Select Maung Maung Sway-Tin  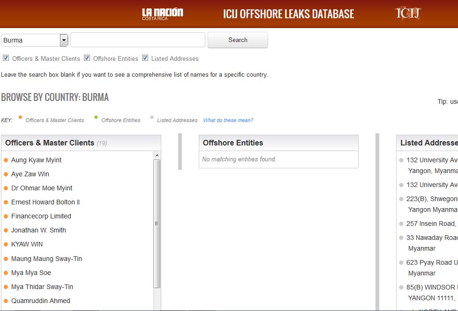click(x=46, y=259)
